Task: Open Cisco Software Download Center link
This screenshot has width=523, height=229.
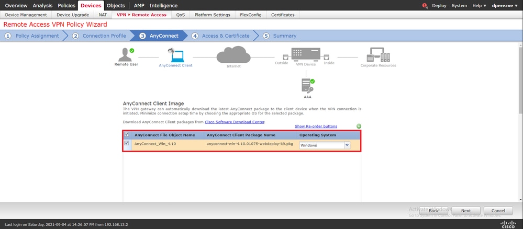Action: tap(235, 122)
